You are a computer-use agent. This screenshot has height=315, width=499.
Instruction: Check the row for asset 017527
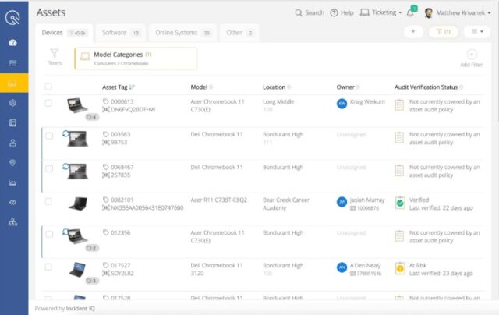coord(48,267)
